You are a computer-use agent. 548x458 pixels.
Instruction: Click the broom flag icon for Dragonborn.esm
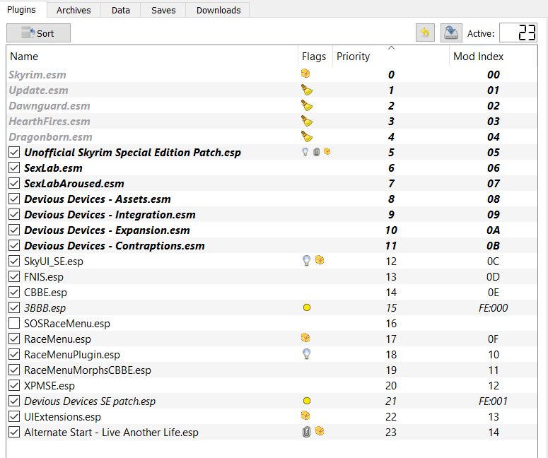tap(306, 136)
